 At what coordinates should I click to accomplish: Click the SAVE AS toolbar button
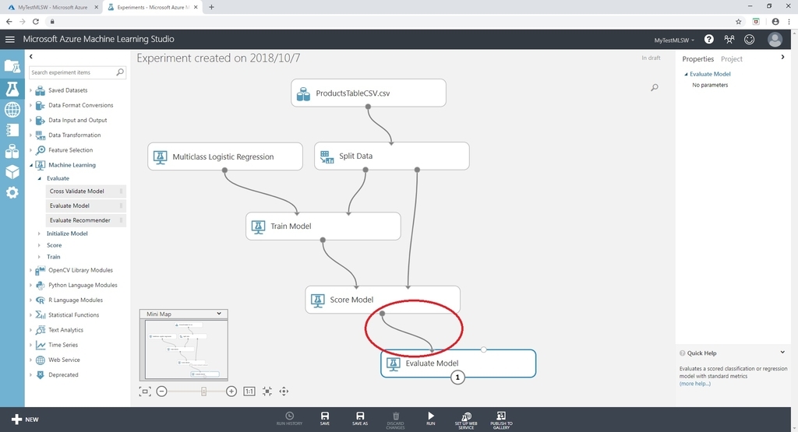click(360, 419)
